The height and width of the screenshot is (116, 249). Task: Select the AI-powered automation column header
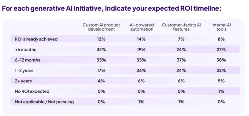142,27
